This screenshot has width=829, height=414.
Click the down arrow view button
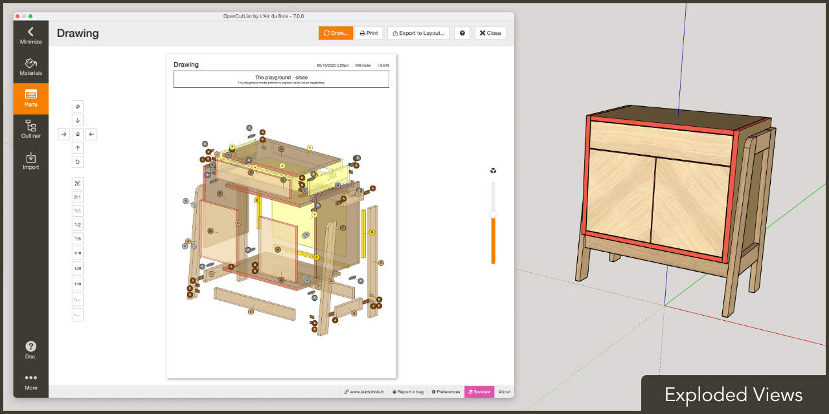[x=78, y=120]
